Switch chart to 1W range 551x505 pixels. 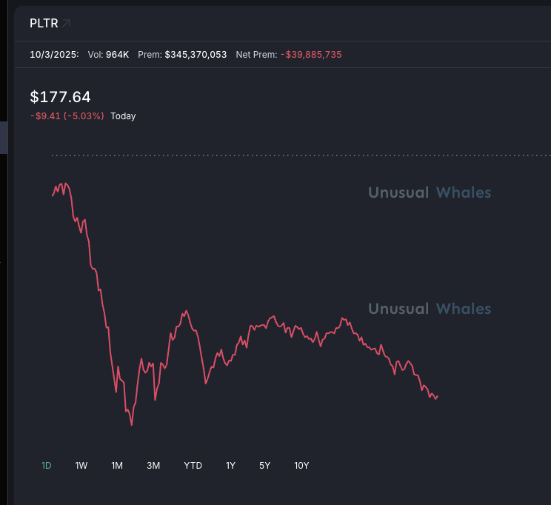(x=81, y=466)
